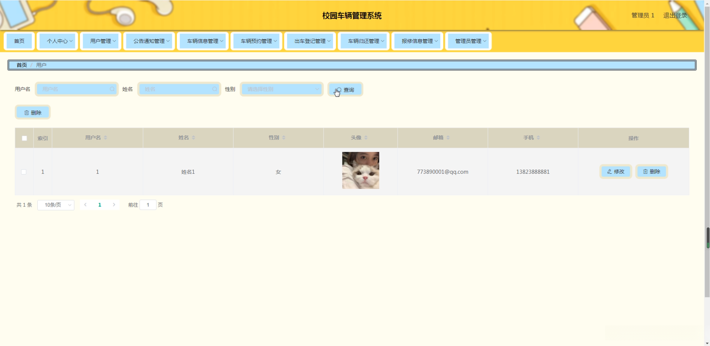Viewport: 710px width, 346px height.
Task: Click the 前往 page number input
Action: click(x=148, y=205)
